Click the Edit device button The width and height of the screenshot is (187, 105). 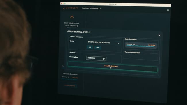[90, 47]
